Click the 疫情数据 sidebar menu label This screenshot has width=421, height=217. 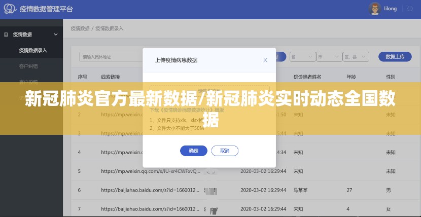(22, 34)
